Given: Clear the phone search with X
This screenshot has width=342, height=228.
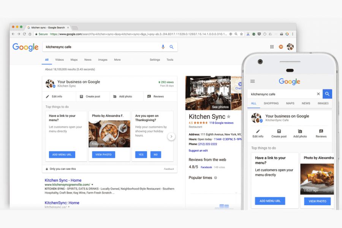Looking at the screenshot, I should (318, 94).
